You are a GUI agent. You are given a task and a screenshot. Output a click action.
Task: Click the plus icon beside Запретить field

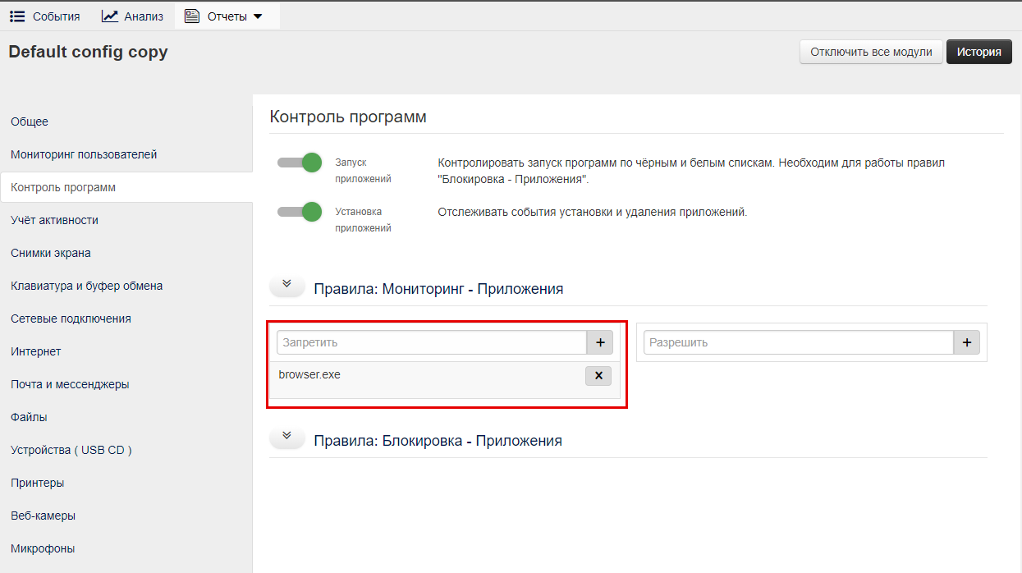pyautogui.click(x=600, y=342)
